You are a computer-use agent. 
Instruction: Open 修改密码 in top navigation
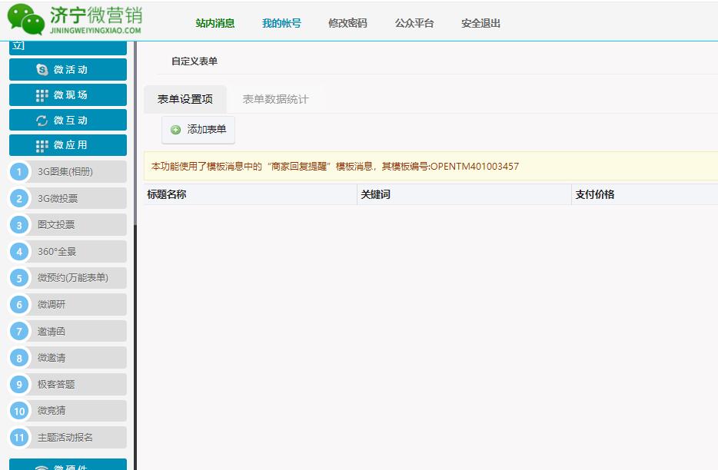click(347, 23)
